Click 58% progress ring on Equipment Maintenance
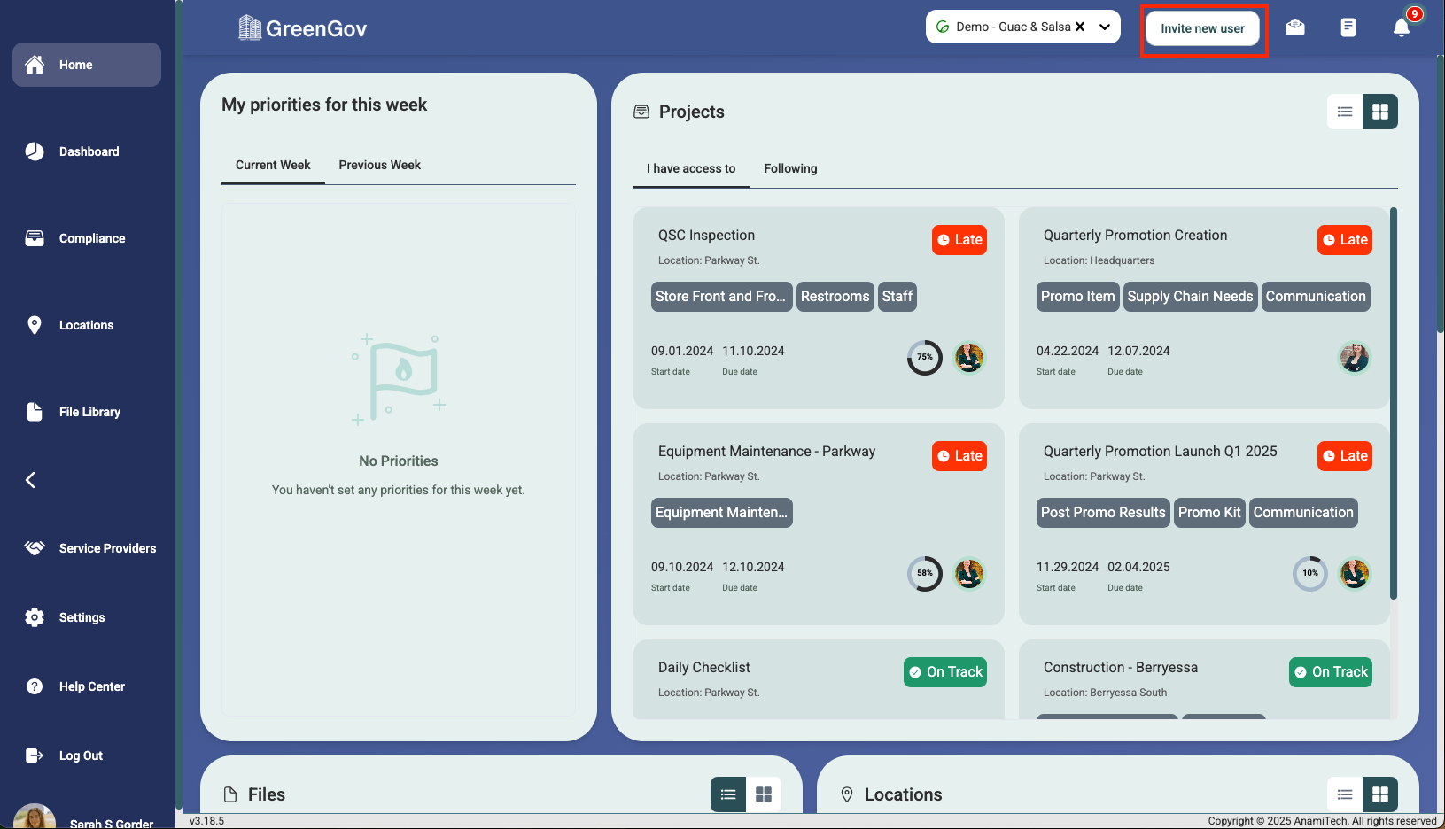1445x829 pixels. 925,574
